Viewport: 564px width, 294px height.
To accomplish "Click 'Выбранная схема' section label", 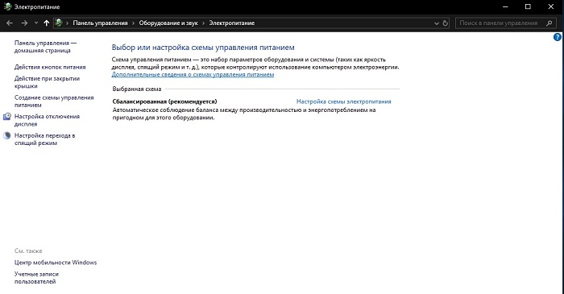I will 137,89.
